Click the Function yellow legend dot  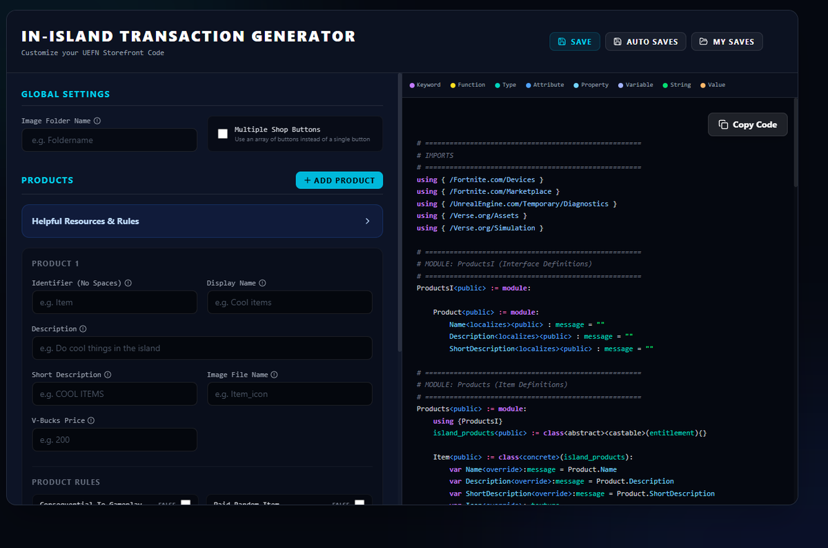(x=453, y=86)
